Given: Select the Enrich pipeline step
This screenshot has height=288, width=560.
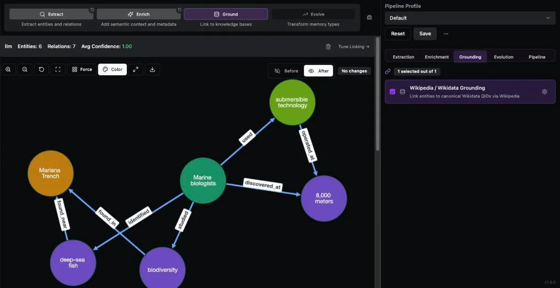Looking at the screenshot, I should (138, 14).
